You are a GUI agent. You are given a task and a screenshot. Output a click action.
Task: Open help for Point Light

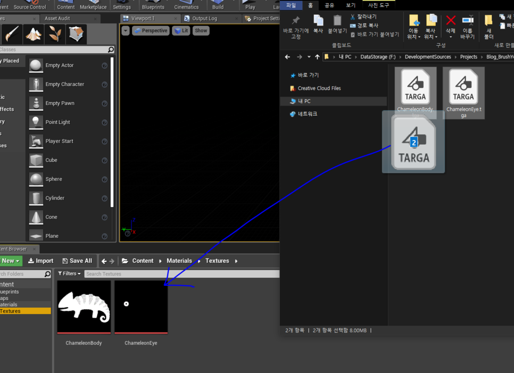pyautogui.click(x=105, y=122)
